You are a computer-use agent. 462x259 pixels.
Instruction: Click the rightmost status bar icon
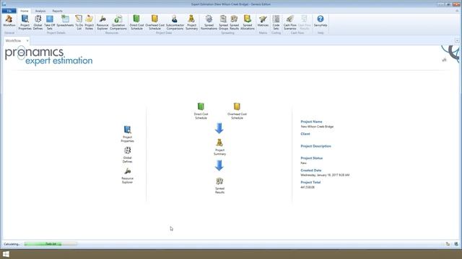point(456,244)
